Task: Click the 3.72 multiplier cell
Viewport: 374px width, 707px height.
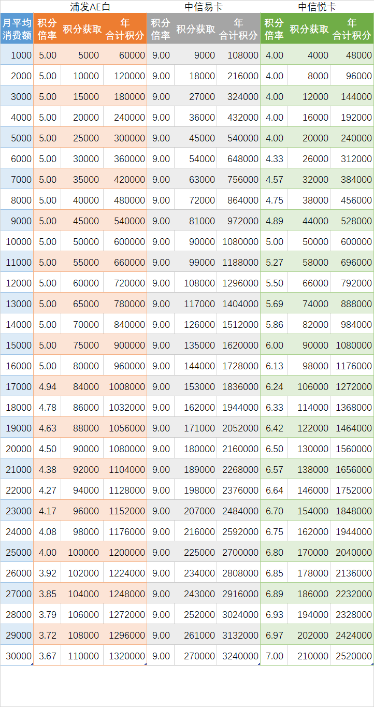Action: [48, 635]
